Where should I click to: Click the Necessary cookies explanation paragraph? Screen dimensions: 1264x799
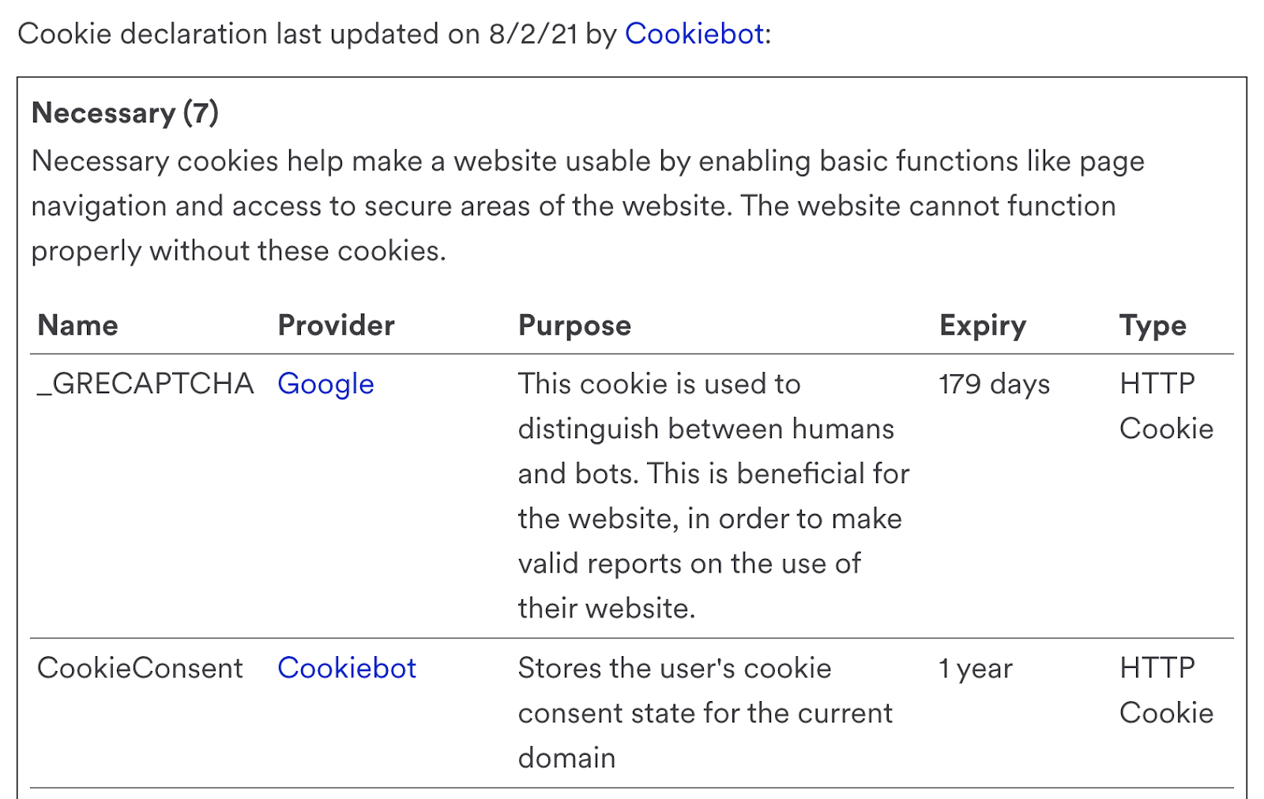click(x=588, y=206)
